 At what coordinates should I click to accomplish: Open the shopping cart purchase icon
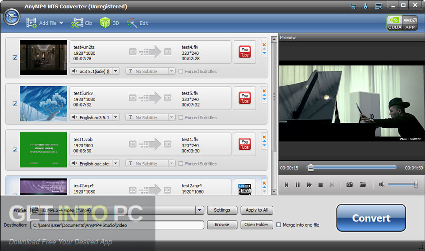[353, 6]
